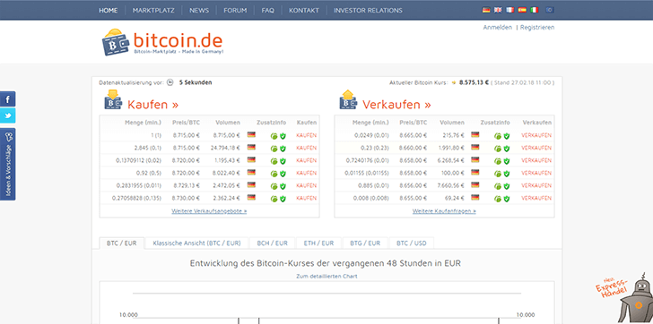Select the BTC / USD tab
This screenshot has width=653, height=324.
412,243
